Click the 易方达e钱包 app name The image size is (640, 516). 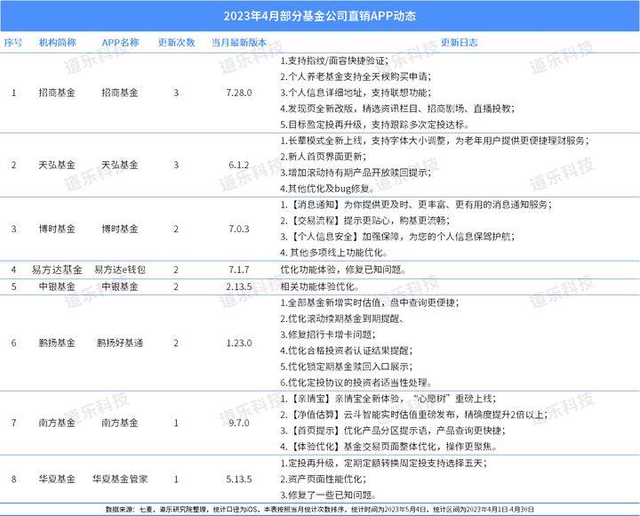pos(120,270)
